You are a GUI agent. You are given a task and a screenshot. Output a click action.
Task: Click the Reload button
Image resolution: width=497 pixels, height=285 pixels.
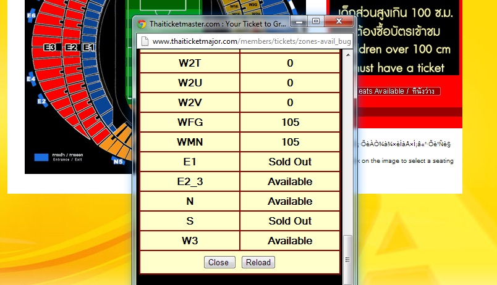(x=258, y=262)
